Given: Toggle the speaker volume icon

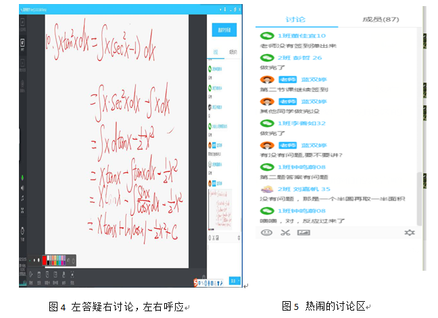Looking at the screenshot, I should click(x=22, y=188).
